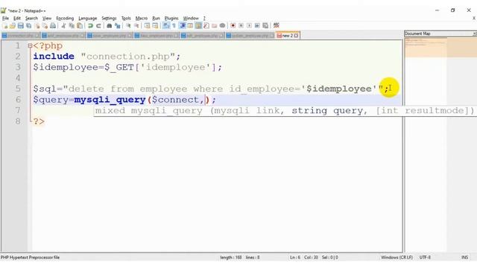
Task: Toggle Show All Characters pilcrow icon
Action: (174, 26)
